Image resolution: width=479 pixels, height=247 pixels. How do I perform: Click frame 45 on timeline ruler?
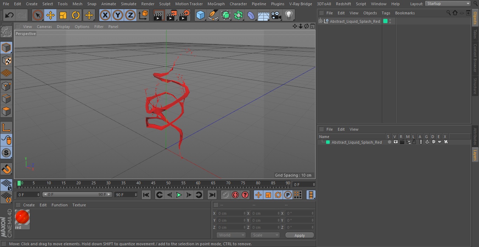click(x=153, y=183)
